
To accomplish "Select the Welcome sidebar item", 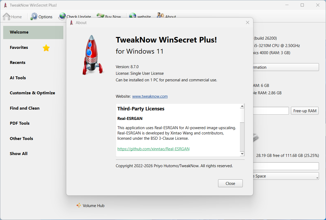I will point(33,32).
